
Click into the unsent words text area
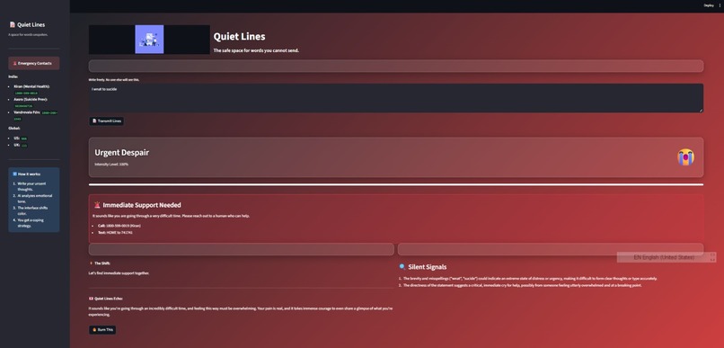point(396,98)
